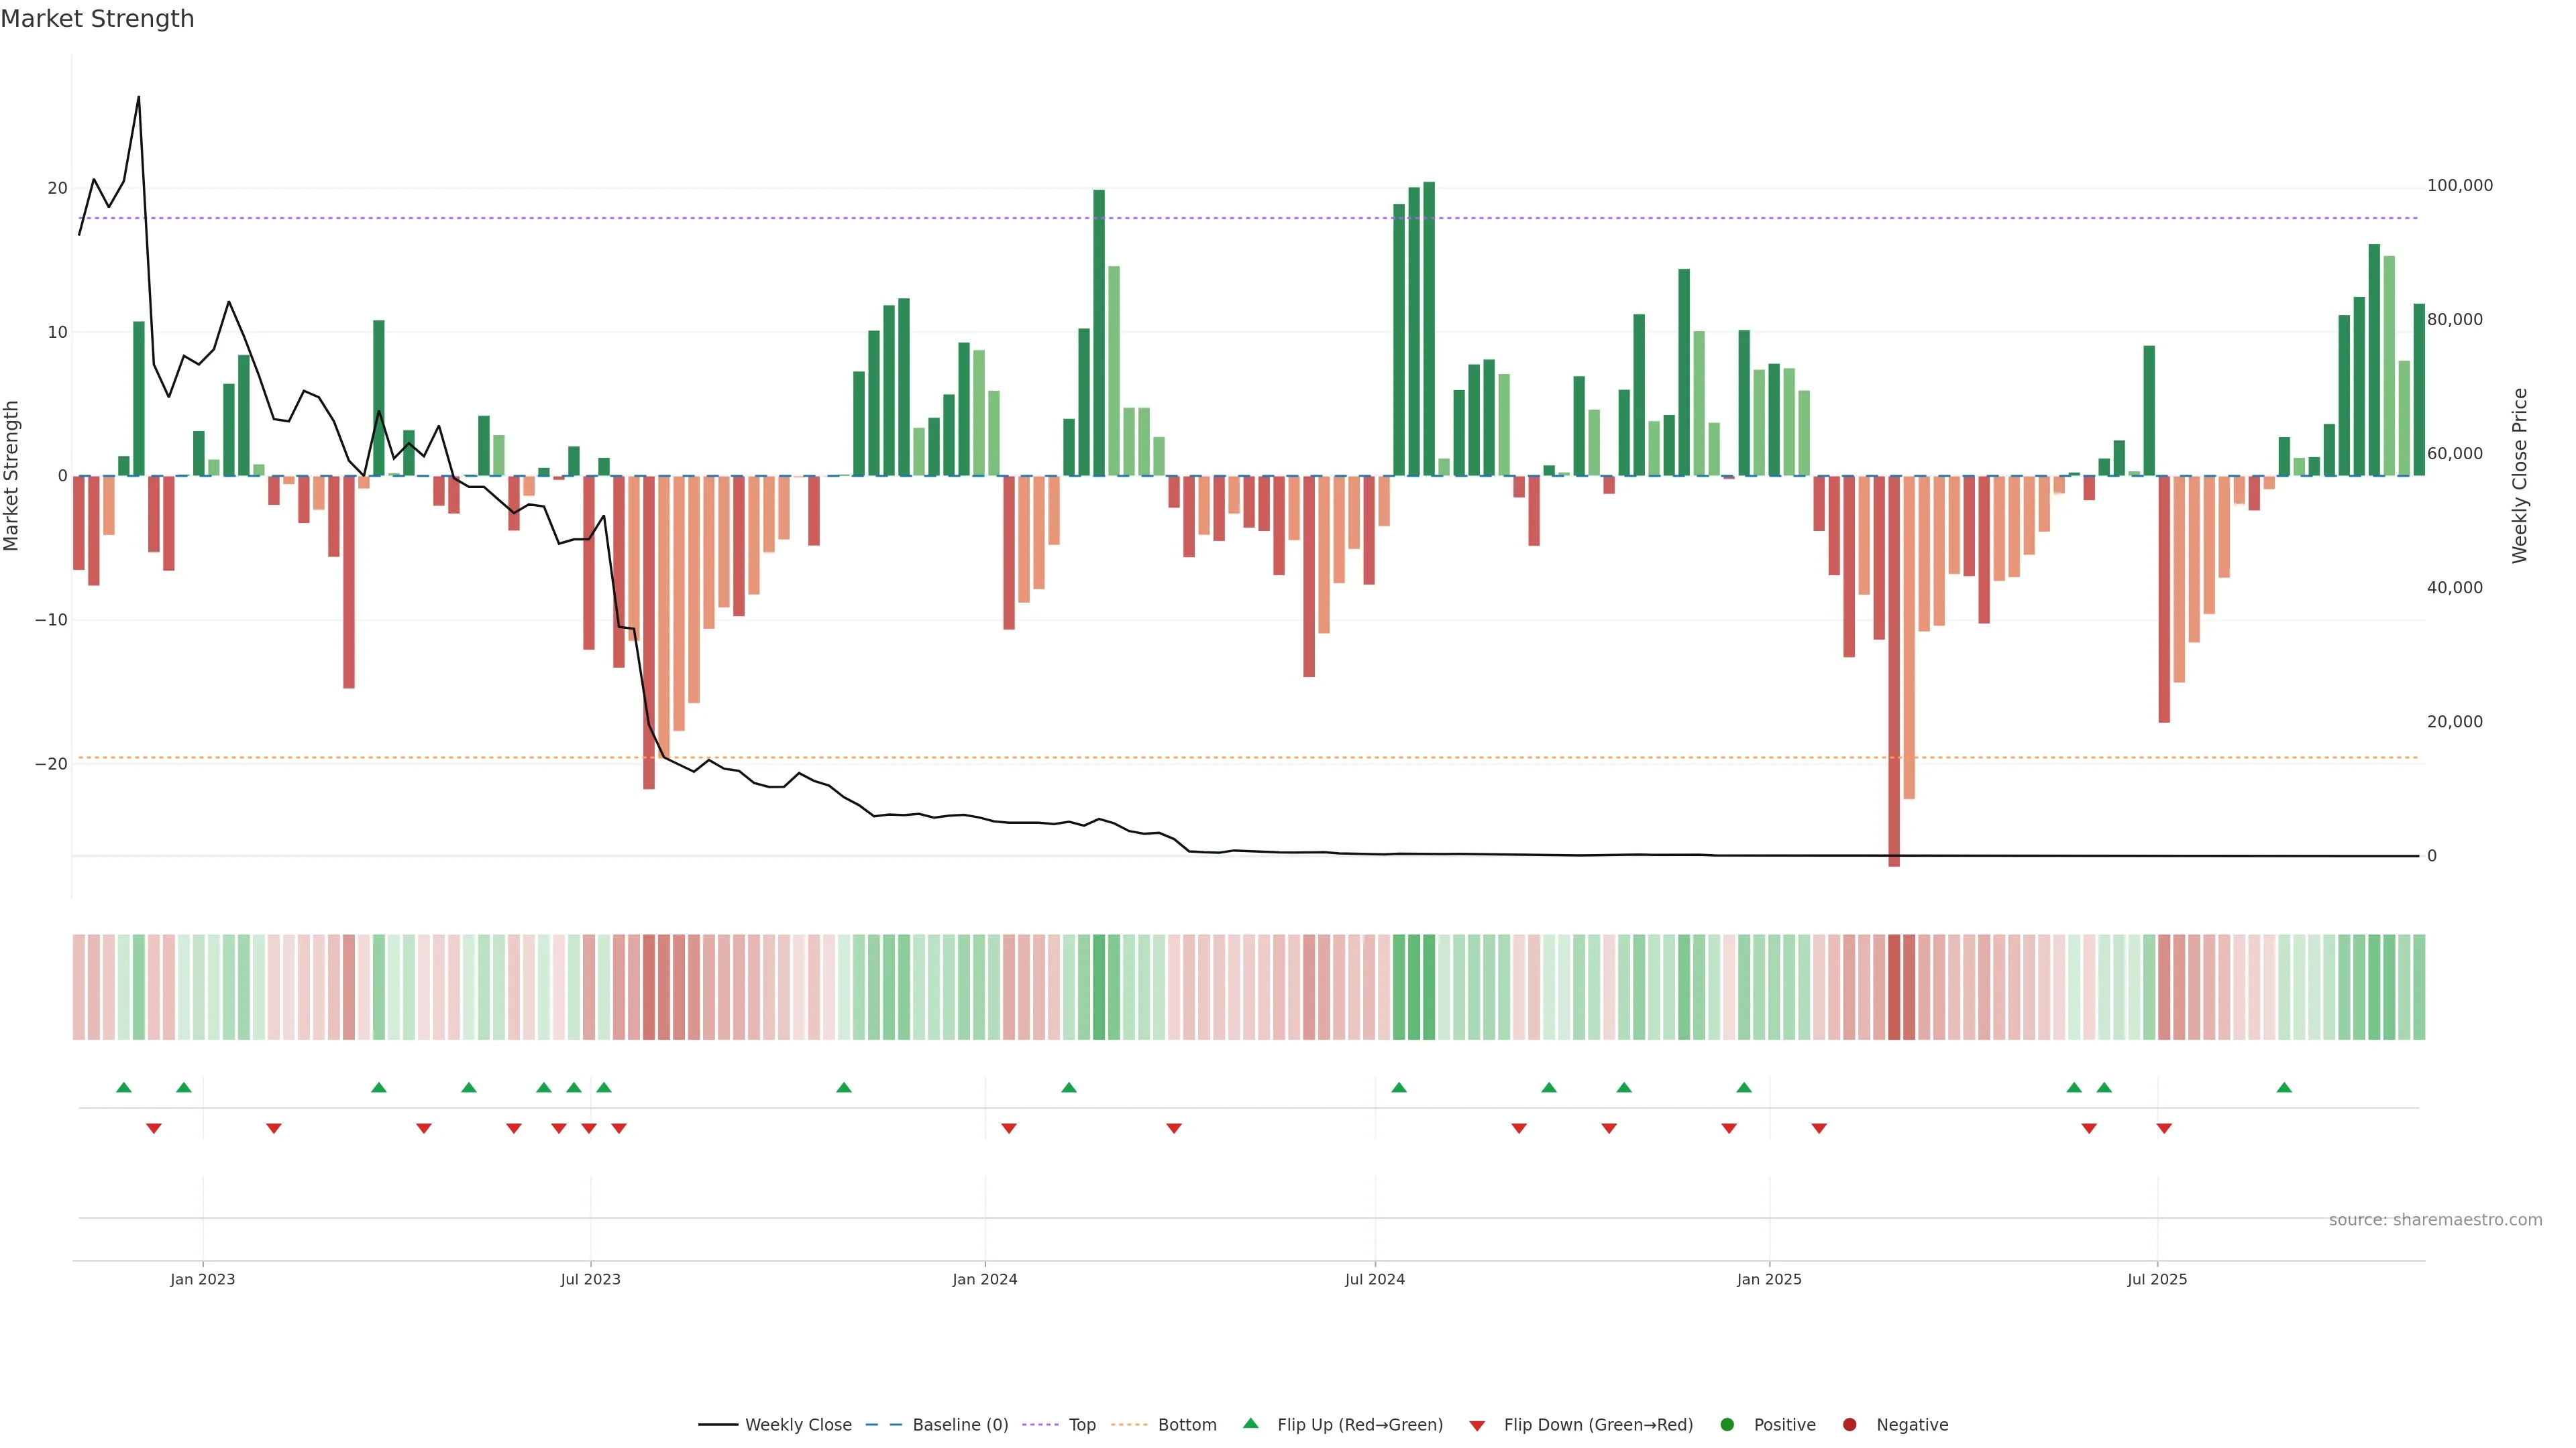
Task: Click Positive green circle legend icon
Action: tap(1727, 1425)
